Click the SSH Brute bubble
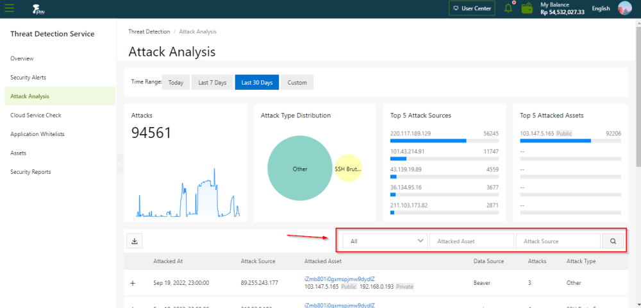This screenshot has height=308, width=641. [349, 169]
